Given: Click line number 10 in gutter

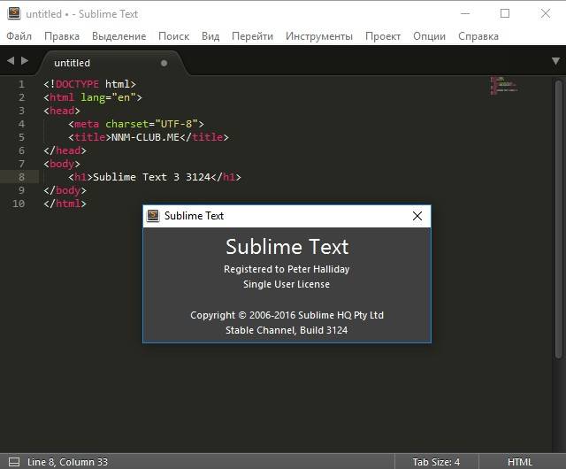Looking at the screenshot, I should coord(19,204).
